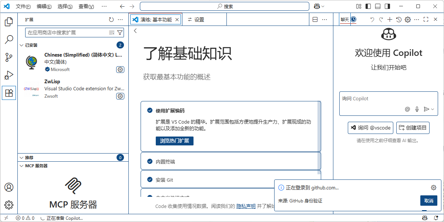Click the 询问 @vscode button
Screen dimensions: 444x222
370,128
